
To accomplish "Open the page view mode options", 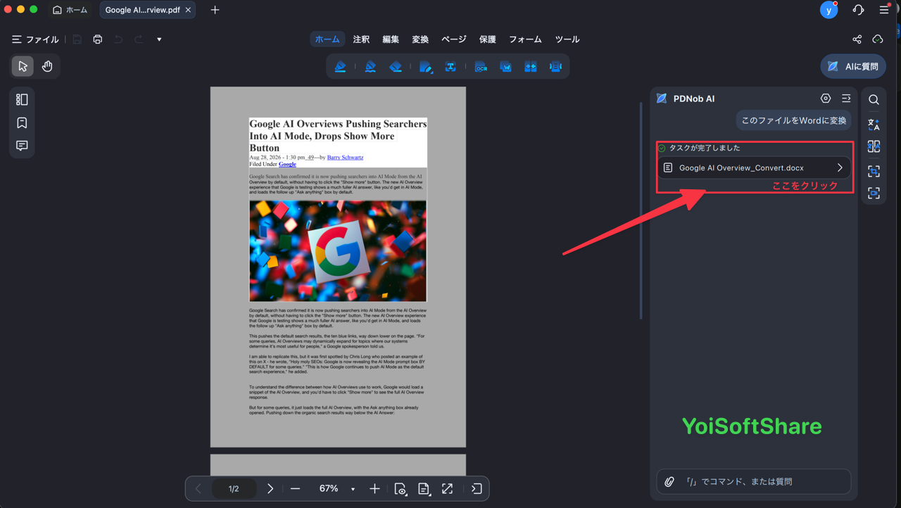I will tap(401, 489).
